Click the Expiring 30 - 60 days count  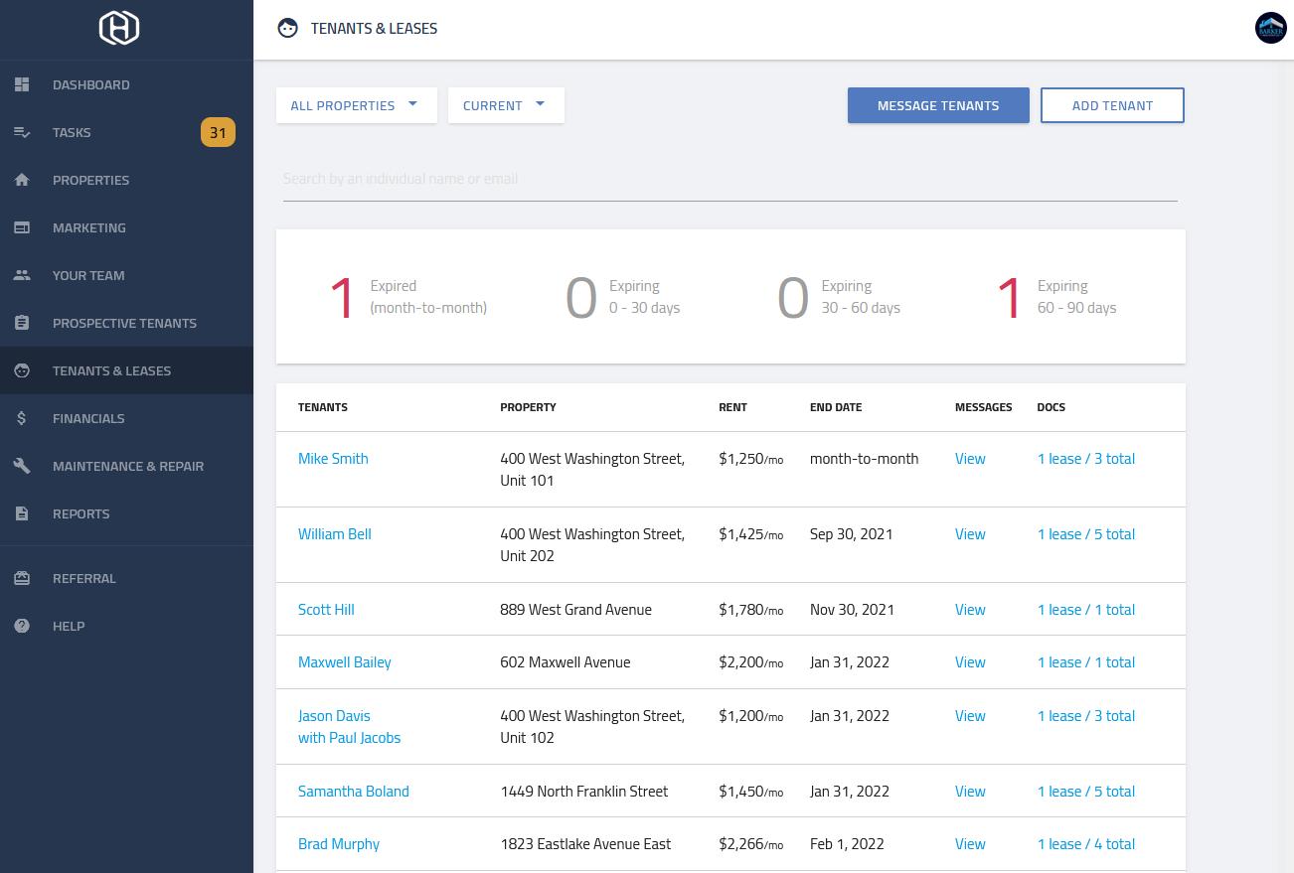793,297
